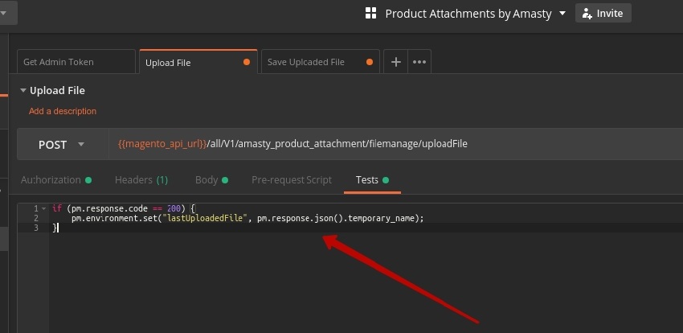Viewport: 683px width, 333px height.
Task: Click the Add a description link
Action: tap(63, 111)
